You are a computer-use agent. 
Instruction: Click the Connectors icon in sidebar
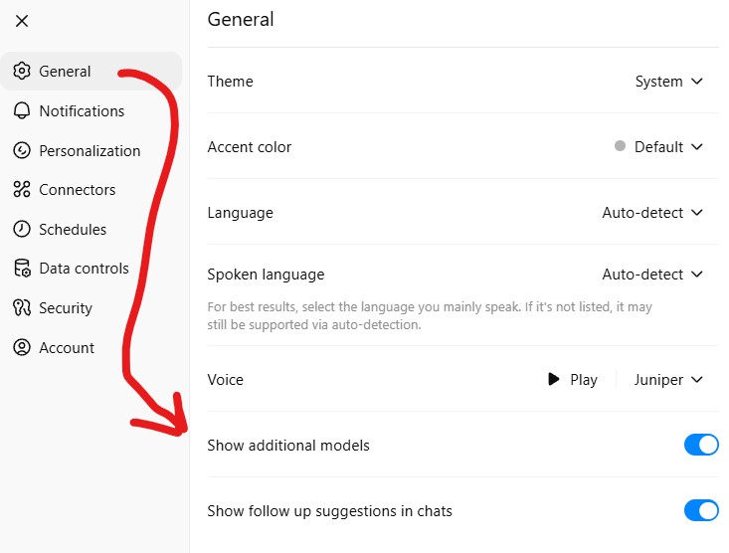(x=22, y=189)
